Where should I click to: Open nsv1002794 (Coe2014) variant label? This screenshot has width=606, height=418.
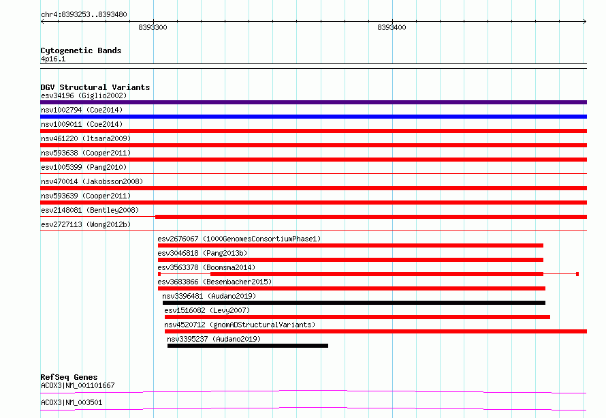pyautogui.click(x=82, y=110)
